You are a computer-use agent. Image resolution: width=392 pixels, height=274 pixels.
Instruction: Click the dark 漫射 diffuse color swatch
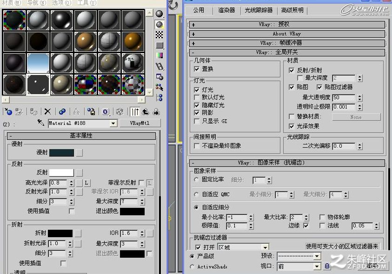pyautogui.click(x=61, y=152)
